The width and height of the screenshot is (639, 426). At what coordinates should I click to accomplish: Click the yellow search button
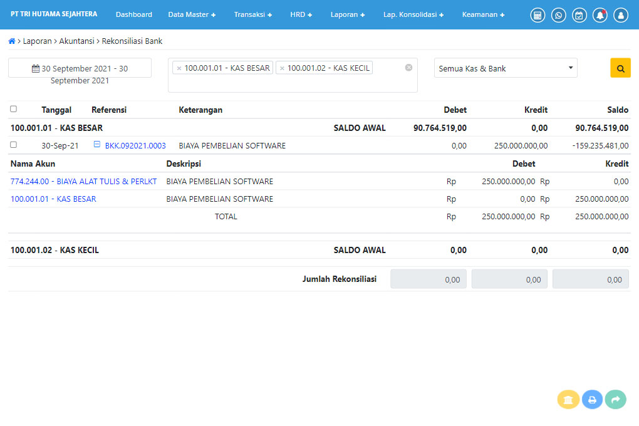pyautogui.click(x=620, y=68)
